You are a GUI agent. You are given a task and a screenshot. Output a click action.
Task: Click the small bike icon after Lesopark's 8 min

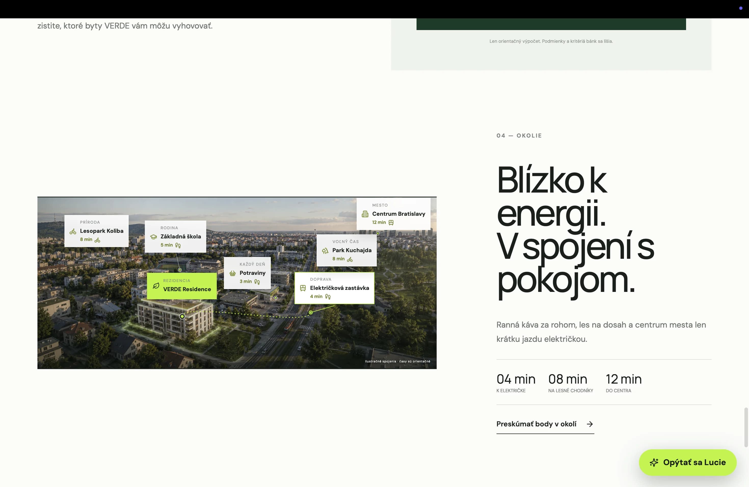(98, 240)
